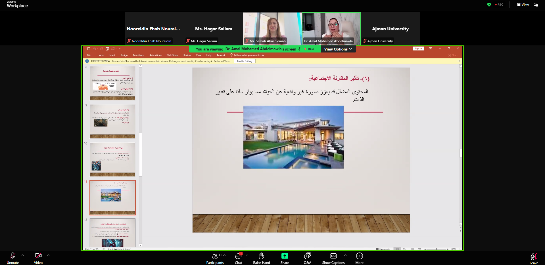The width and height of the screenshot is (545, 265).
Task: Click the PowerPoint zoom slider
Action: coord(437,249)
